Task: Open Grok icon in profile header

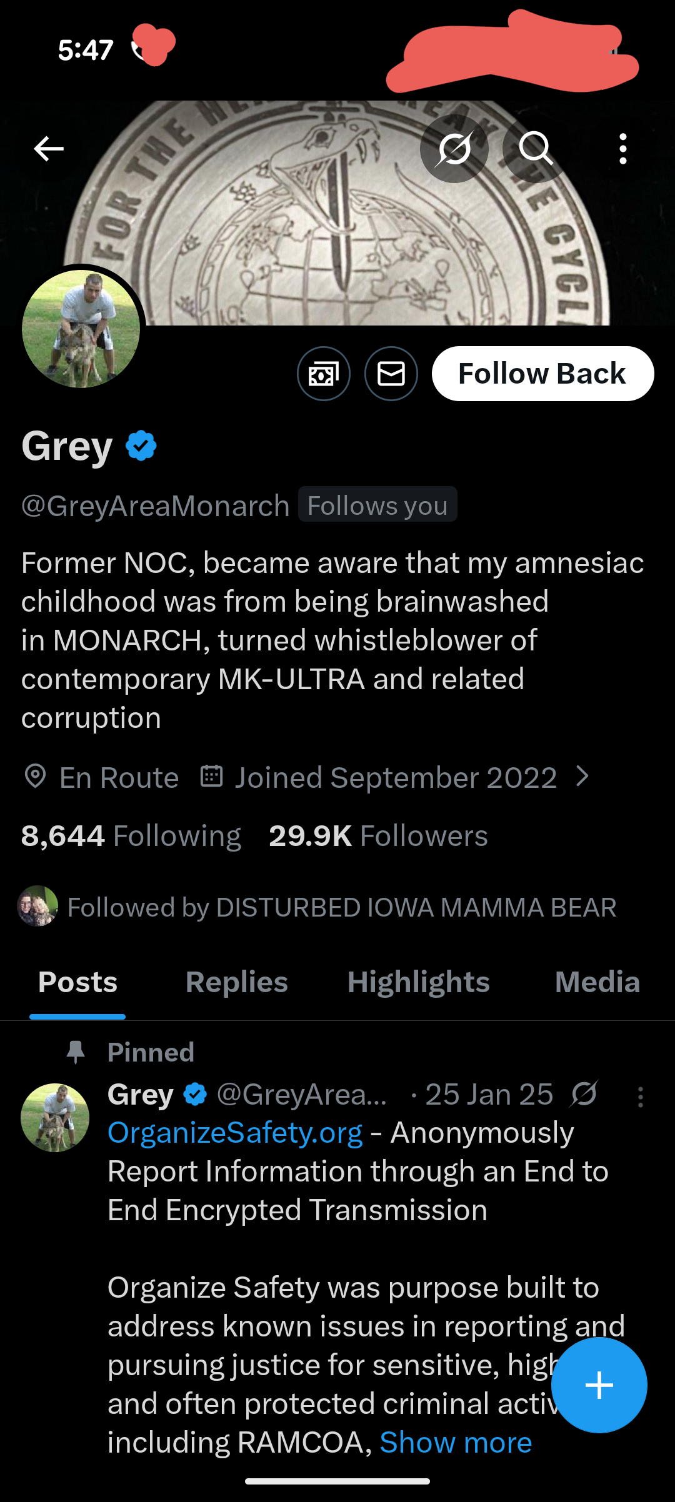Action: tap(454, 149)
